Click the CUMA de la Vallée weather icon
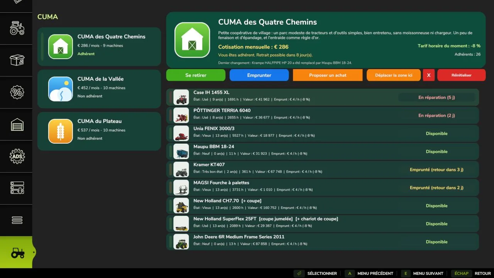This screenshot has height=278, width=494. (61, 89)
